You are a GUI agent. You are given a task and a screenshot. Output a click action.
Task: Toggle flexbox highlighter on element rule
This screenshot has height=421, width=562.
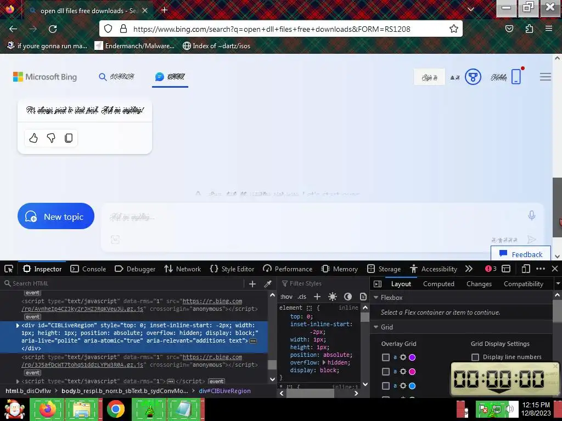(309, 308)
